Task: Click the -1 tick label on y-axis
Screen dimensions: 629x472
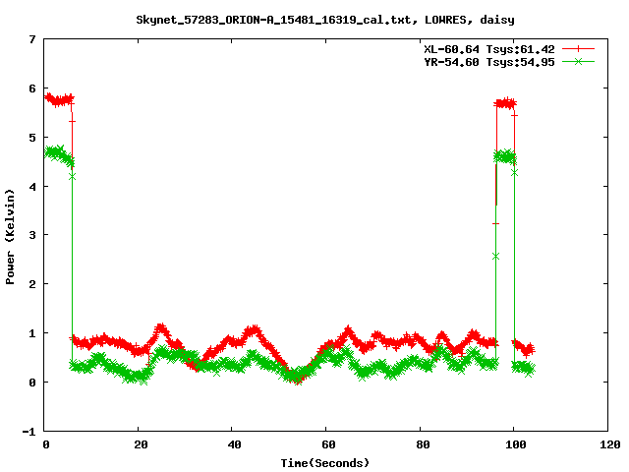Action: point(30,431)
